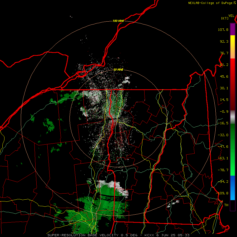Click the blue segment of velocity color bar

tap(233, 188)
